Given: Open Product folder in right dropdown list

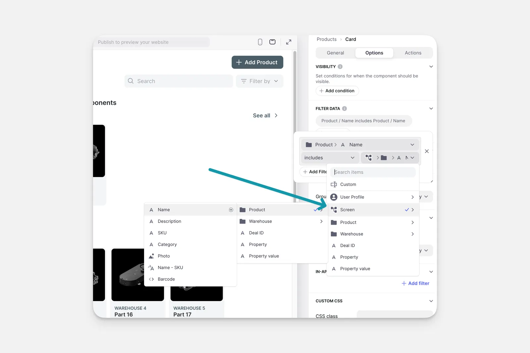Looking at the screenshot, I should tap(373, 222).
